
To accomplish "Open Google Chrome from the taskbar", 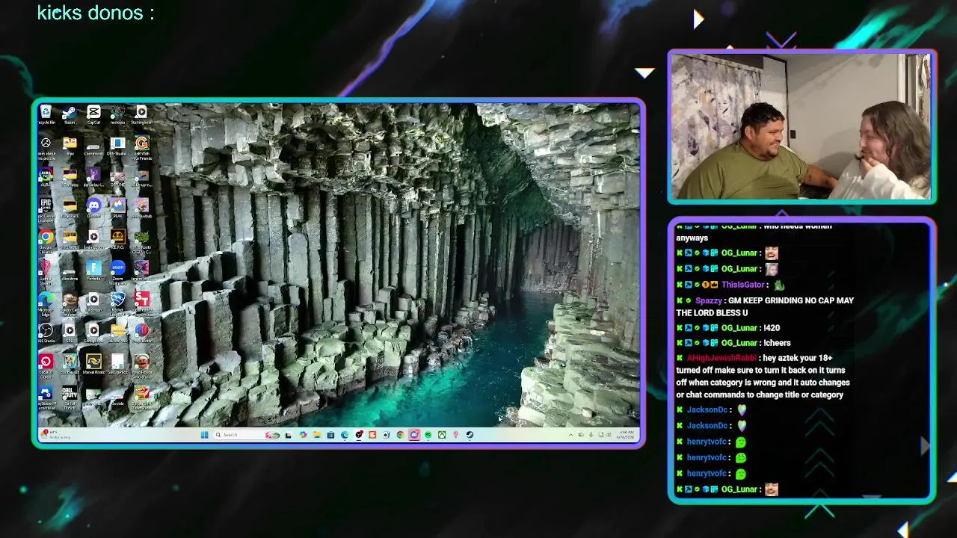I will click(401, 435).
